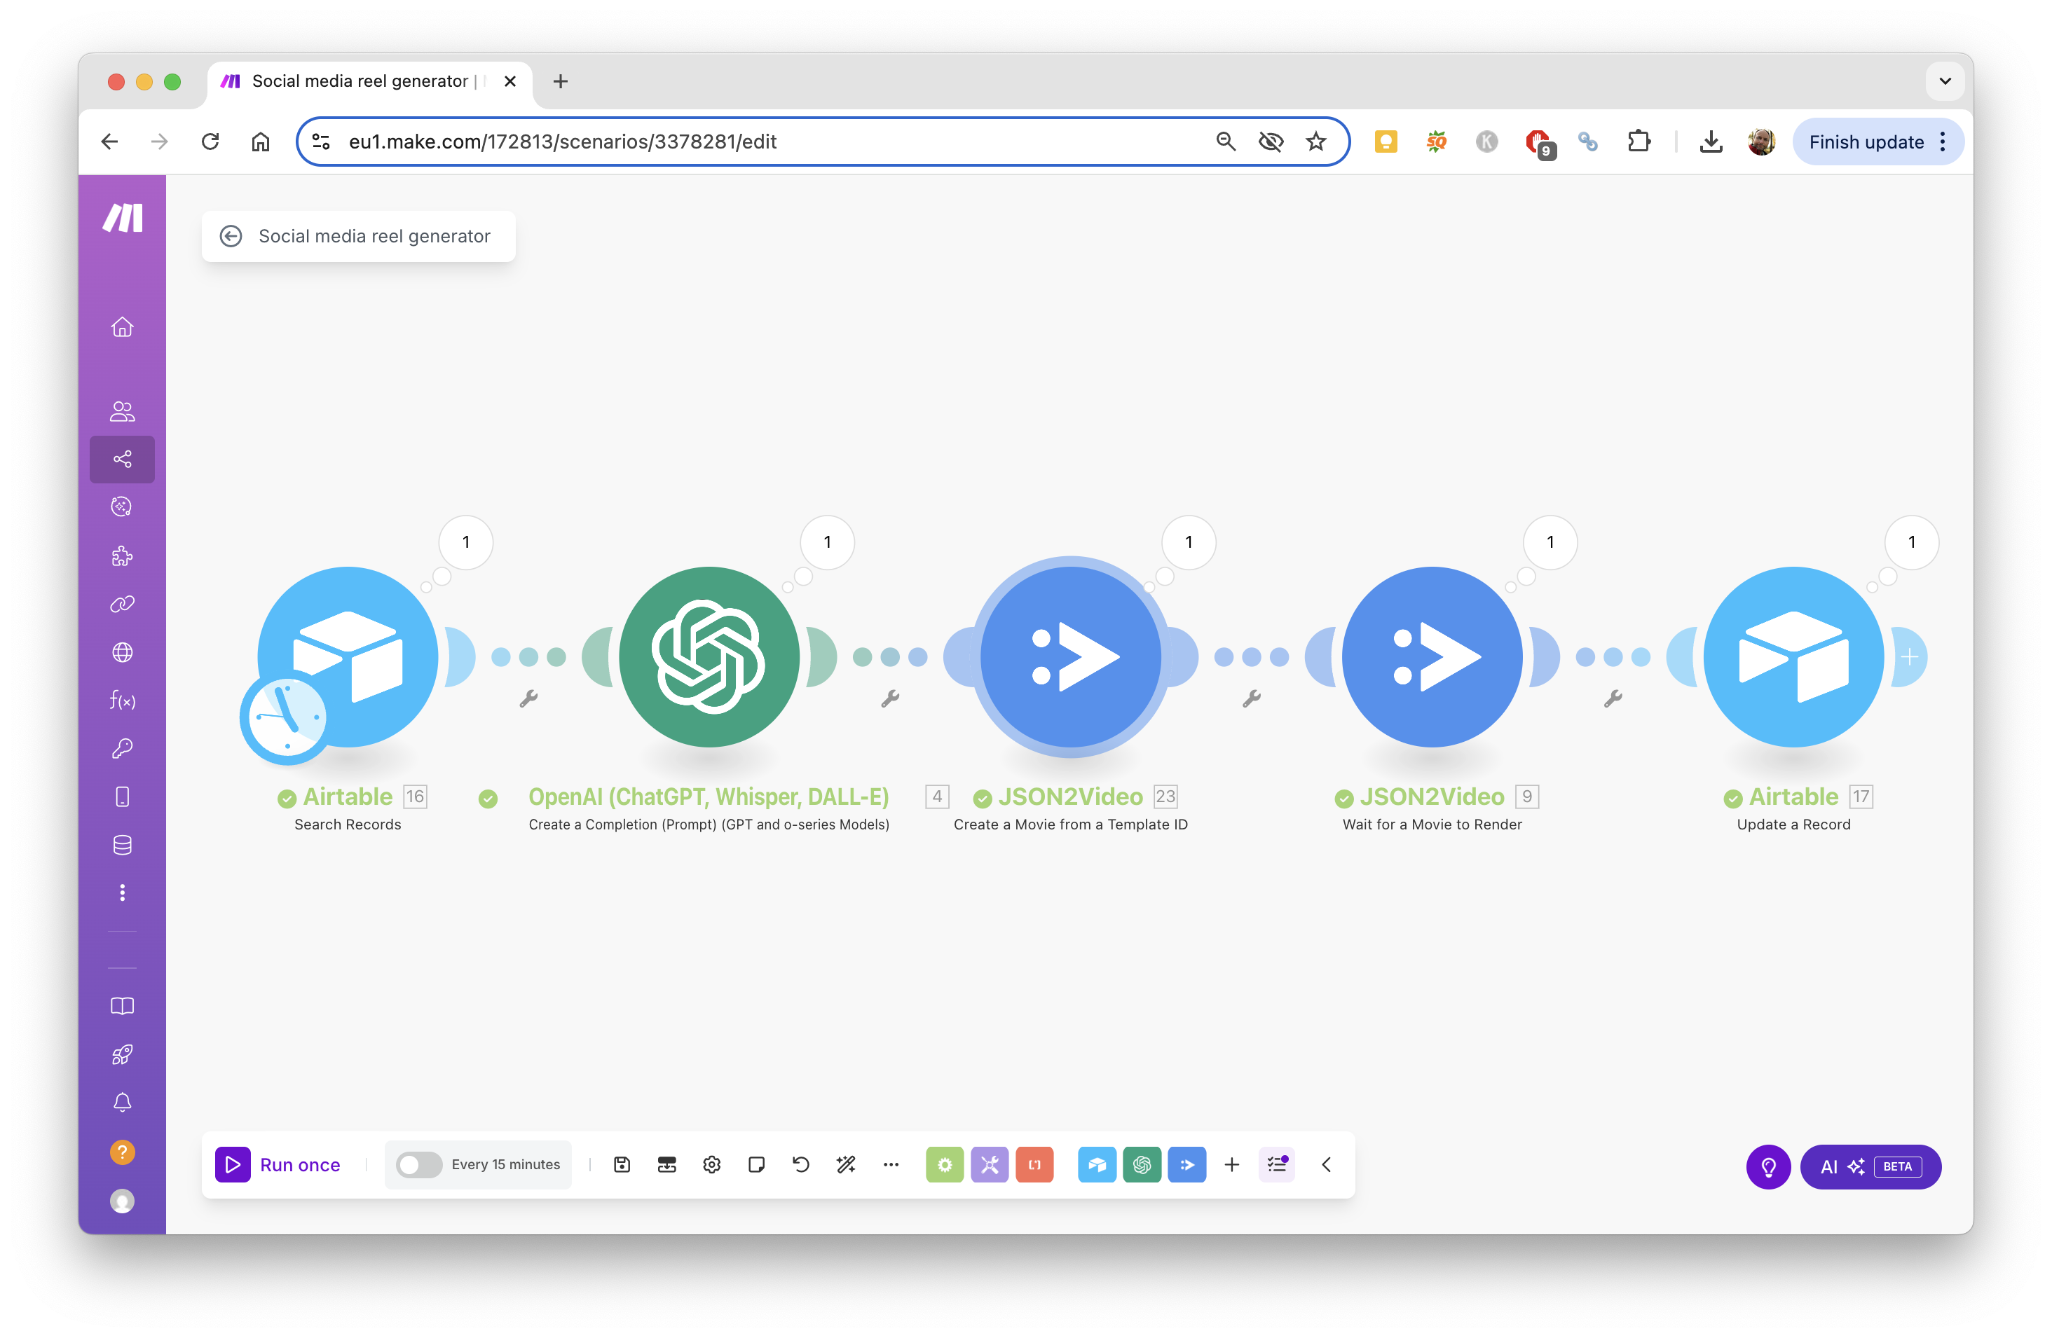Add another module after Airtable Update Record
Viewport: 2052px width, 1338px height.
point(1910,657)
